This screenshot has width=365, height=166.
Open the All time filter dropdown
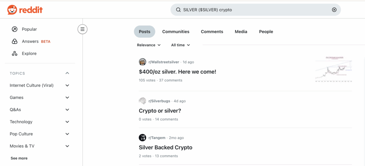coord(180,45)
